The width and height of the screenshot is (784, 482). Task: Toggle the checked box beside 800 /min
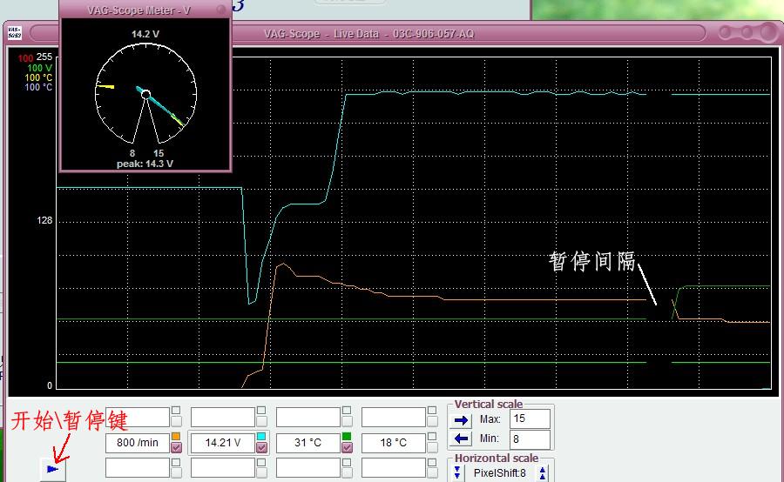coord(176,447)
